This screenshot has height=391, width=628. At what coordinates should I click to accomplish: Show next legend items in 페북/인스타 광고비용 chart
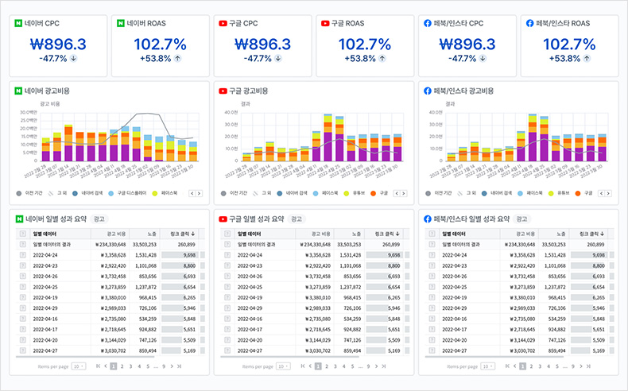[608, 193]
